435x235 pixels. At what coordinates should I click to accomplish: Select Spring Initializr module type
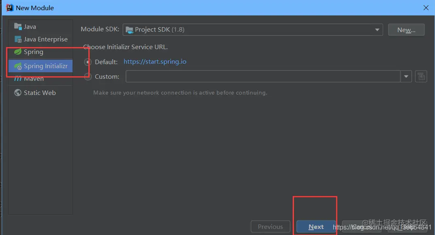coord(41,66)
